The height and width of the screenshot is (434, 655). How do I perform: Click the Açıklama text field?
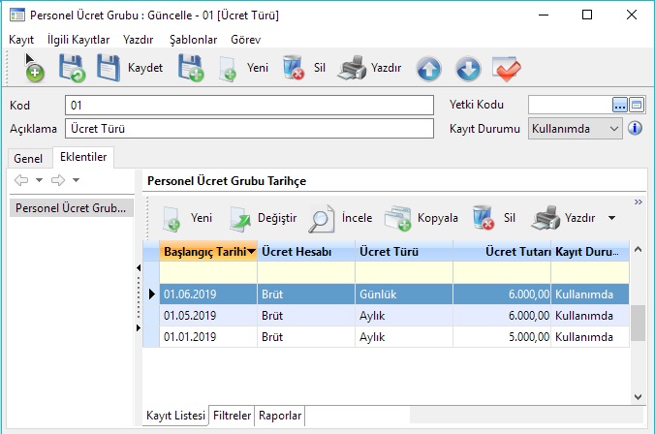[x=248, y=128]
